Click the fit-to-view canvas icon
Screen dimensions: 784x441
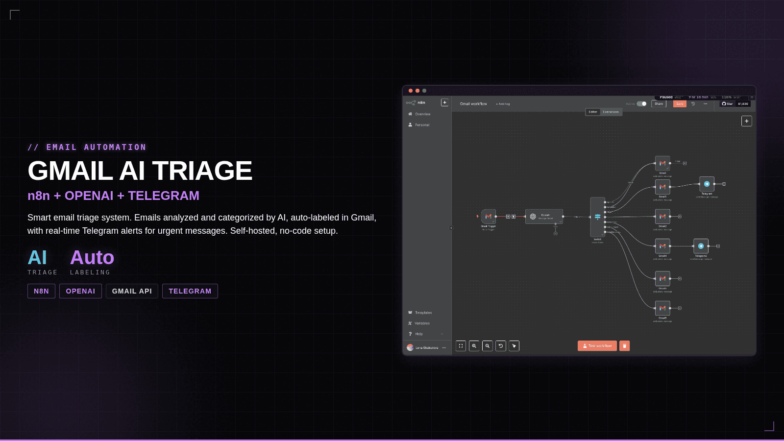click(x=461, y=346)
